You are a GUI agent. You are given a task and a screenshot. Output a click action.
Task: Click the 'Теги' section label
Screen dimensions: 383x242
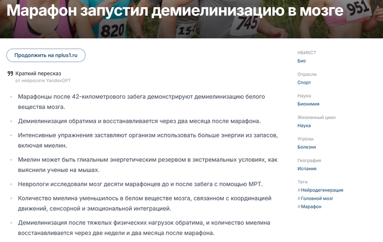tap(303, 182)
